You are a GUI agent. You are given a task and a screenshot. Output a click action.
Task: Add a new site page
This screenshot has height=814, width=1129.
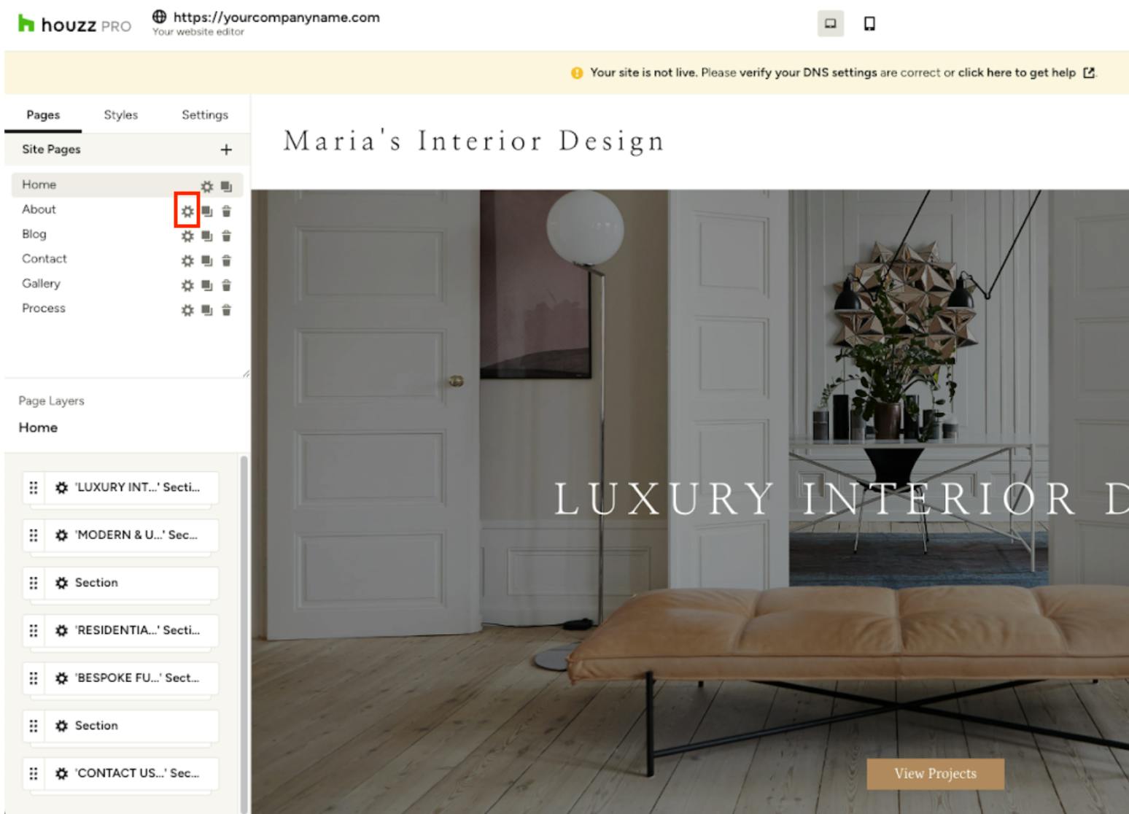click(226, 150)
